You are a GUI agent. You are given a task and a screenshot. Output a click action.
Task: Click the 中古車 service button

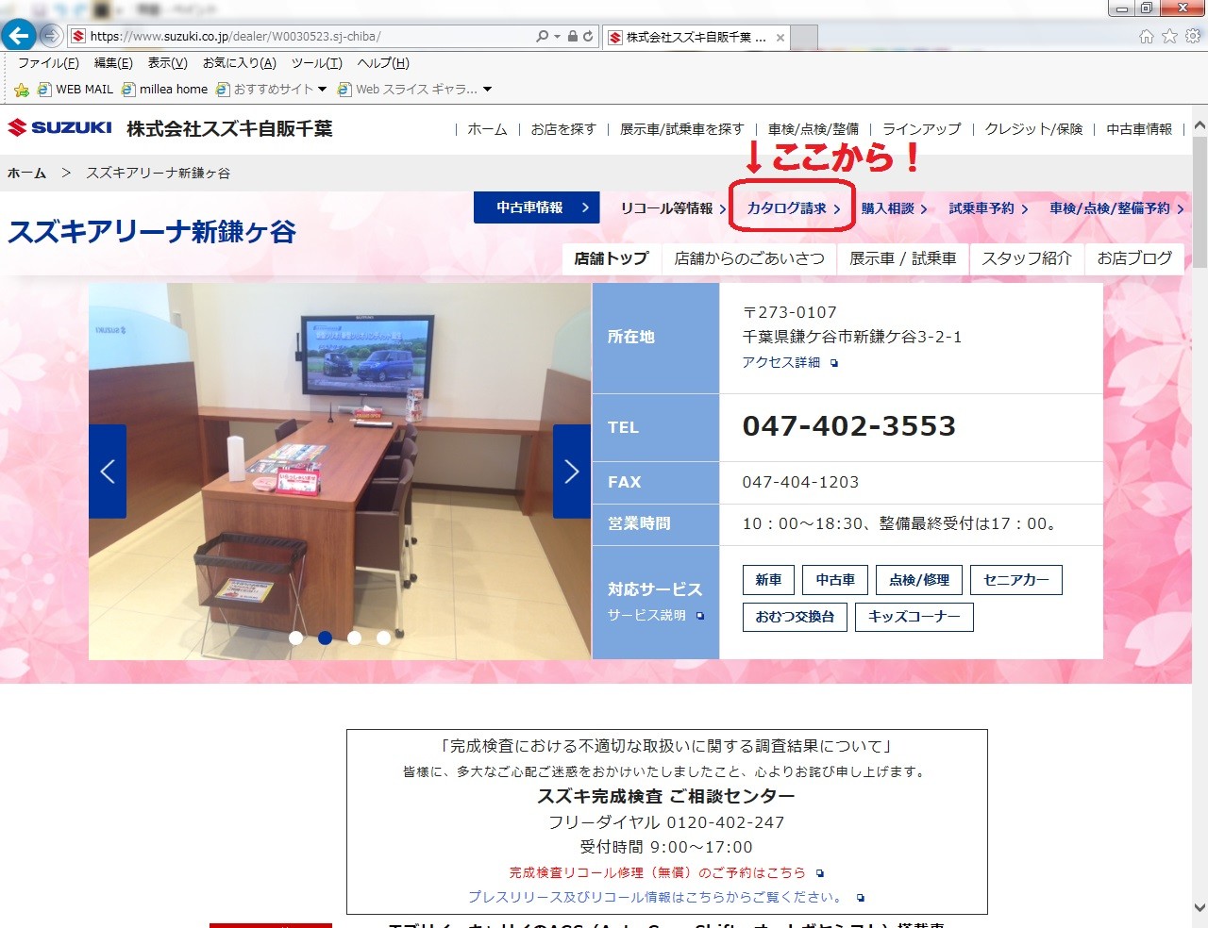pos(835,580)
